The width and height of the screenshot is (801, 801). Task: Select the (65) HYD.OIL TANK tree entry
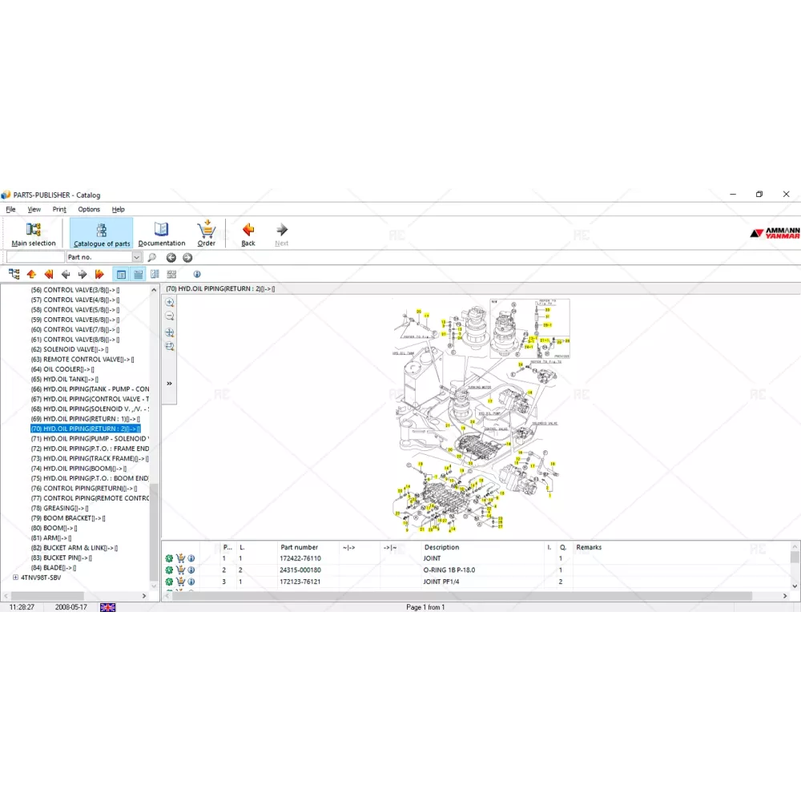coord(70,380)
